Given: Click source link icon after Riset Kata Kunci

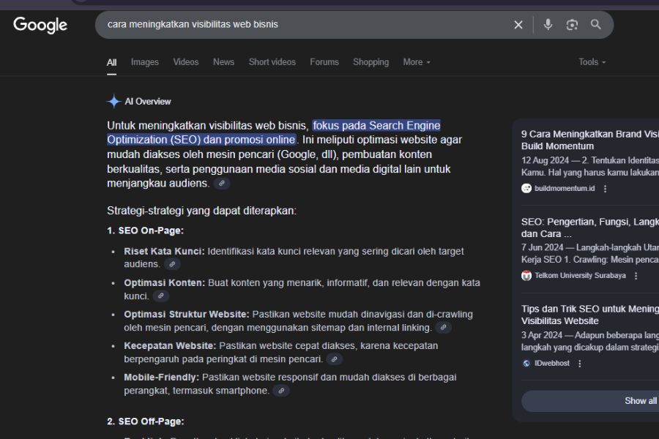Looking at the screenshot, I should click(x=172, y=264).
